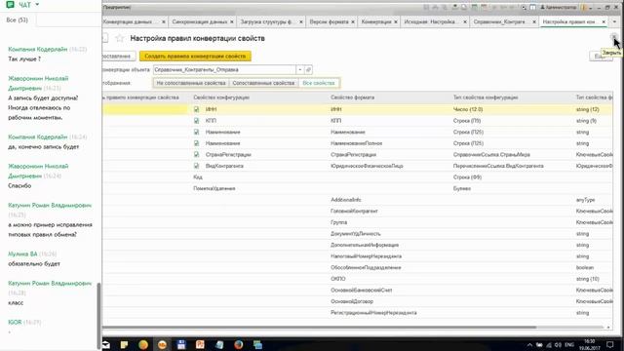Select the ОКПО format property row
624x351 pixels.
pyautogui.click(x=337, y=279)
